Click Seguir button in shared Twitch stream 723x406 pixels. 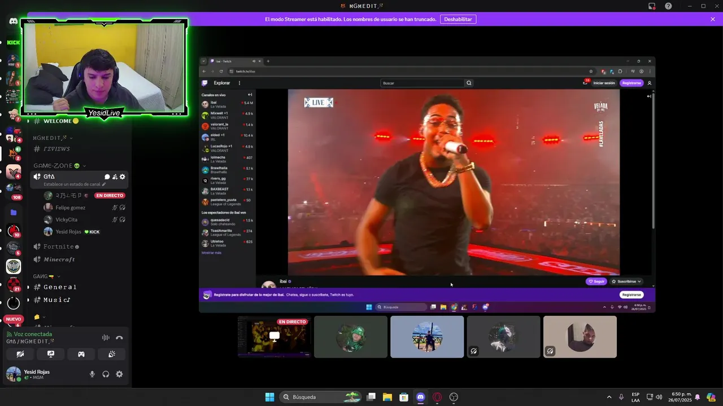tap(596, 281)
